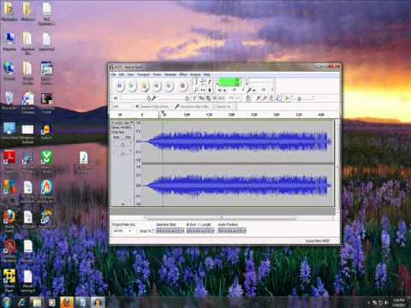The height and width of the screenshot is (308, 411).
Task: Enable the Snap To checkbox
Action: 153,231
